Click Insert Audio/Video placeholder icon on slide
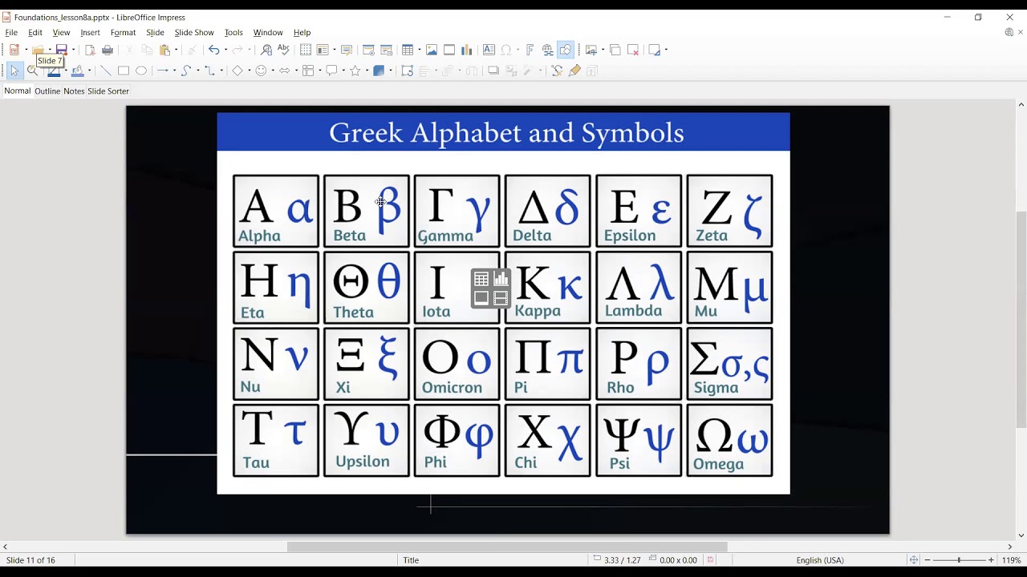 click(x=501, y=299)
